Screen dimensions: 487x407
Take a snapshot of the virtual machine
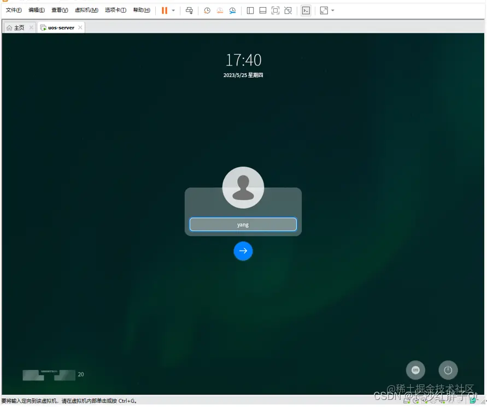coord(207,10)
